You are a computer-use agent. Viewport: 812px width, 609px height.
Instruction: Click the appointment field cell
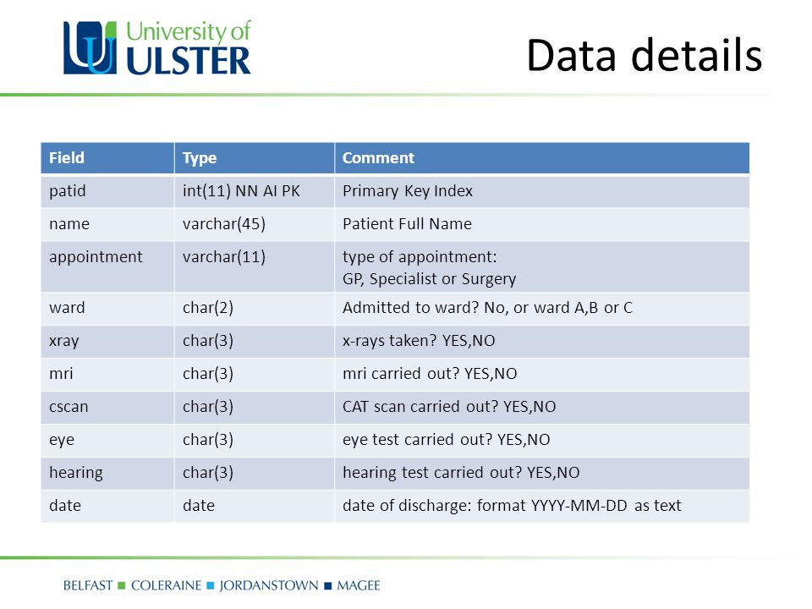pos(107,266)
